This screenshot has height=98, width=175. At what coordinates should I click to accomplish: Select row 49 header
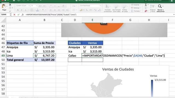coord(3,56)
